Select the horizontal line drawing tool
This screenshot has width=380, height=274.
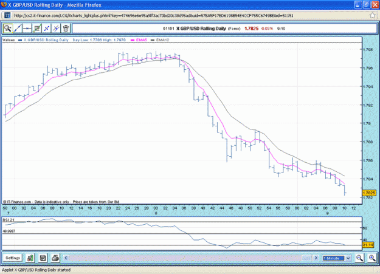27,29
